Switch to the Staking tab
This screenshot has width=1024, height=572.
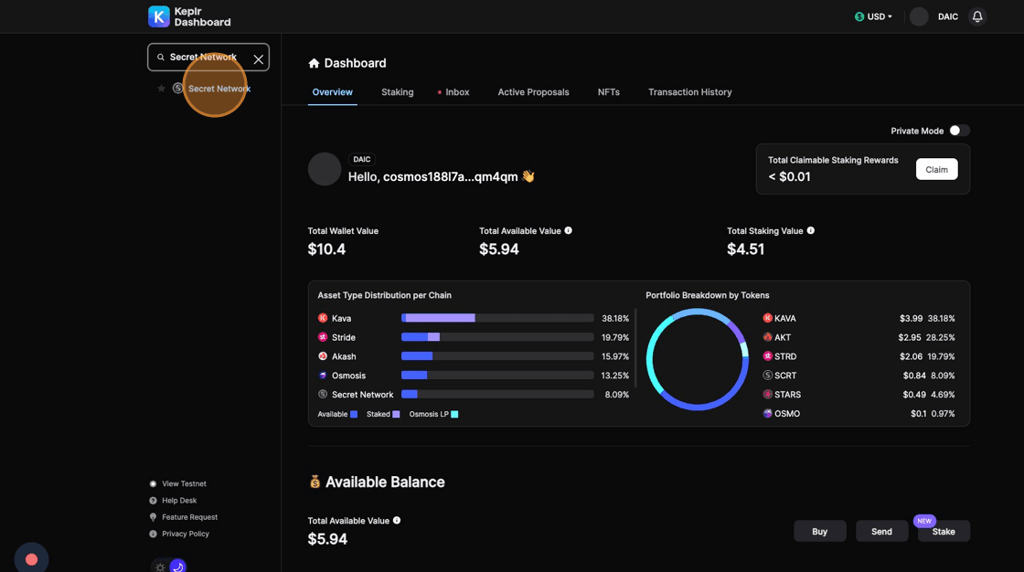tap(397, 92)
